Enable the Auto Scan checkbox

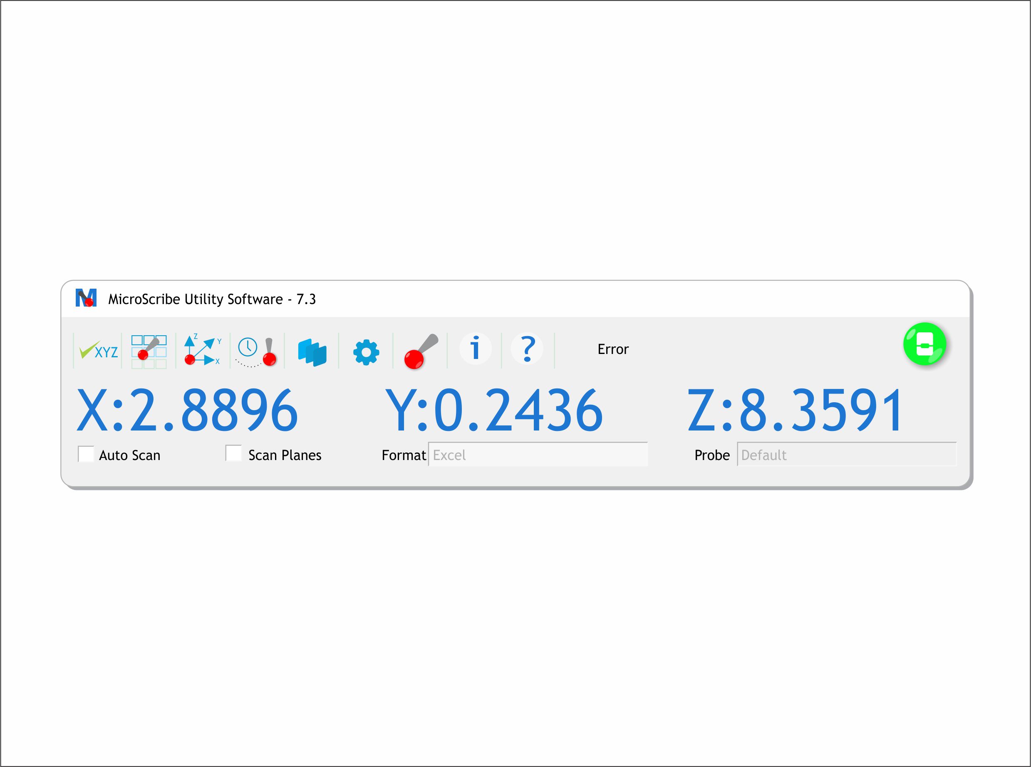86,454
